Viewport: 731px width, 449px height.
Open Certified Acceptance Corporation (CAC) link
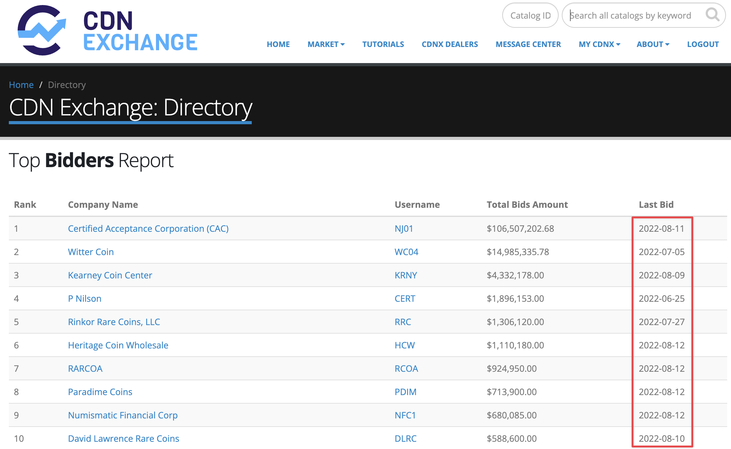[148, 229]
